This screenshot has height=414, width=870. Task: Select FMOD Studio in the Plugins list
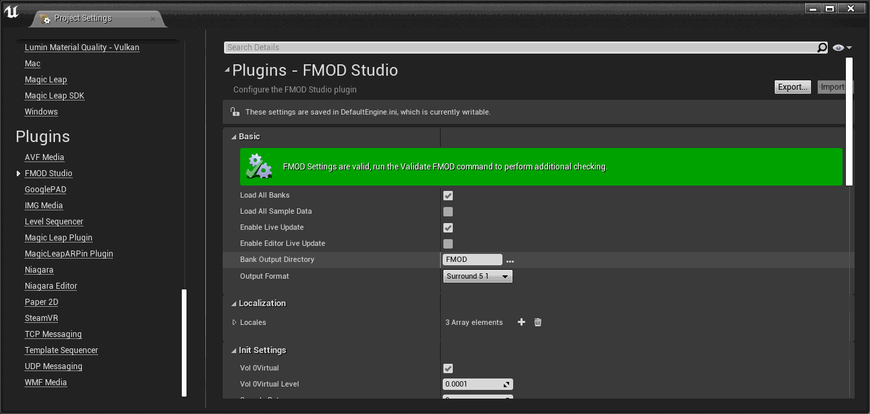[x=48, y=173]
